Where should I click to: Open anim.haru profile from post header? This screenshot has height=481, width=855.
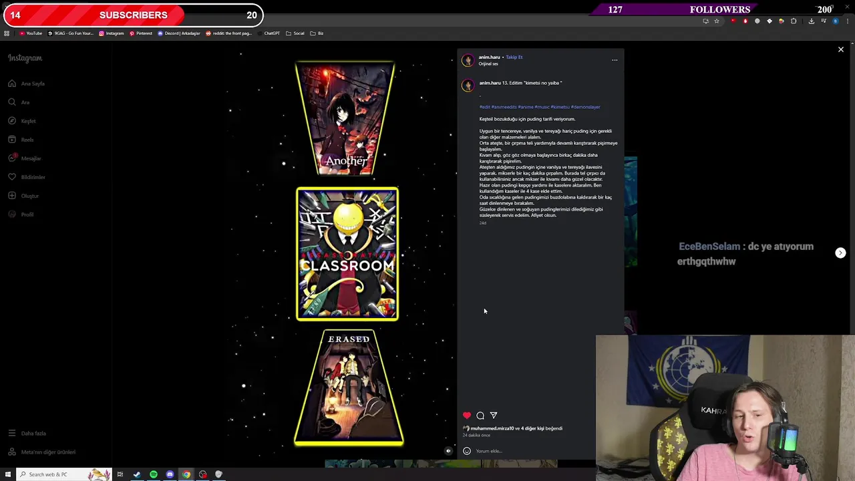click(x=489, y=57)
